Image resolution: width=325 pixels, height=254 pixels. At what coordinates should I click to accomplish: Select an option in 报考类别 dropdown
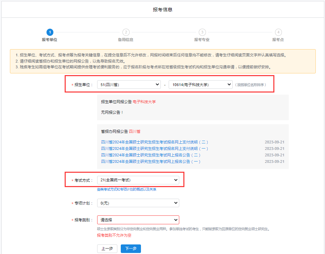pos(138,220)
